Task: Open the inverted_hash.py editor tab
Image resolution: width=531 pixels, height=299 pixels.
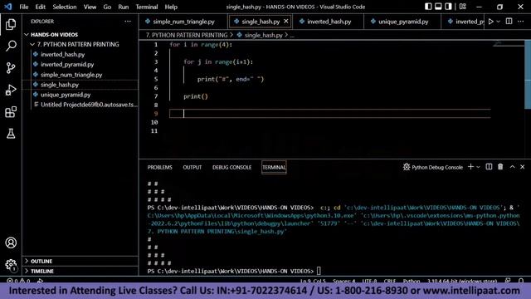Action: point(329,22)
